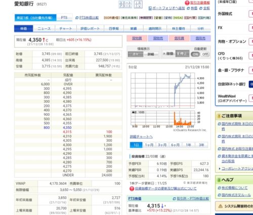Image resolution: width=253 pixels, height=215 pixels.
Task: Click the 信用買 order button
Action: (179, 38)
